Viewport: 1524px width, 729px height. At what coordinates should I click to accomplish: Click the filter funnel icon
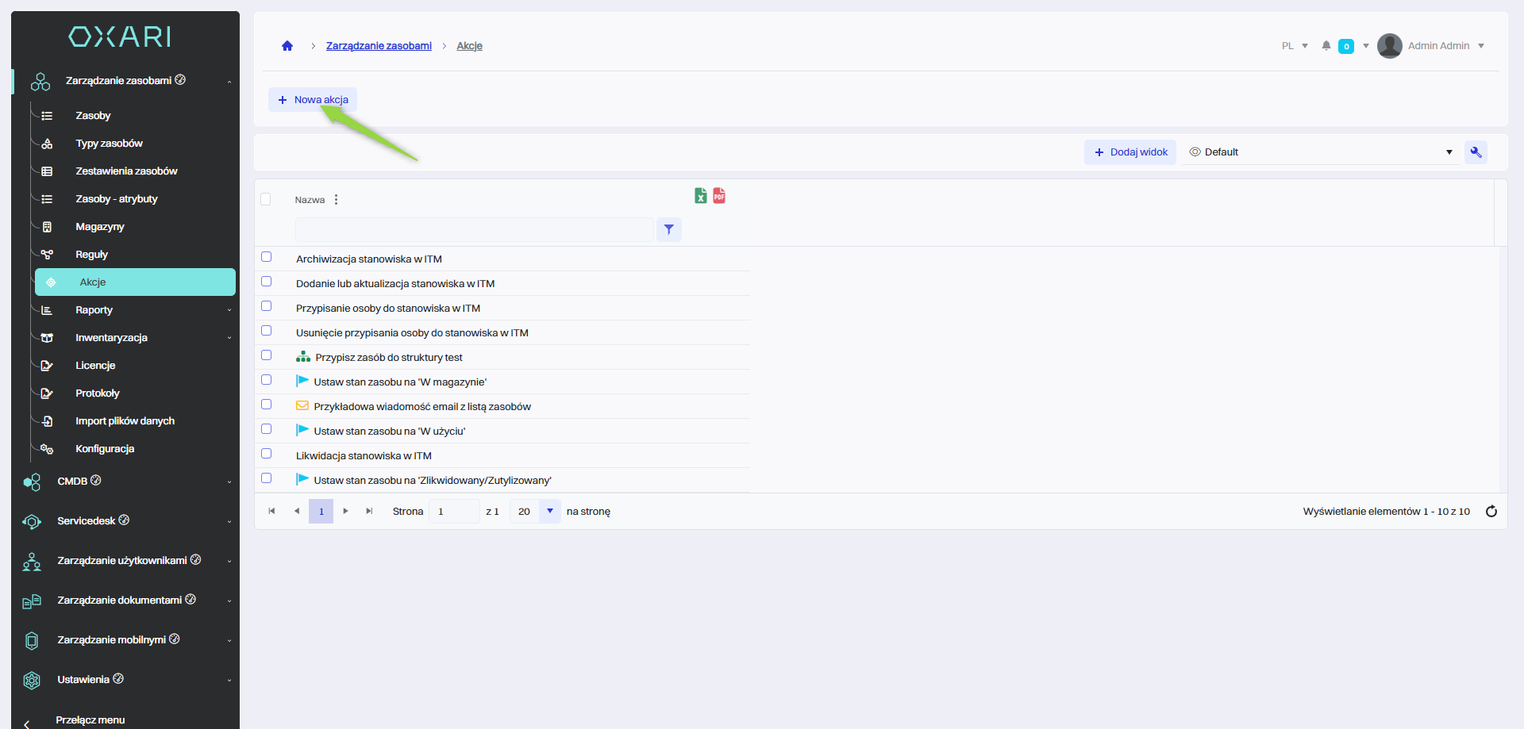tap(669, 230)
